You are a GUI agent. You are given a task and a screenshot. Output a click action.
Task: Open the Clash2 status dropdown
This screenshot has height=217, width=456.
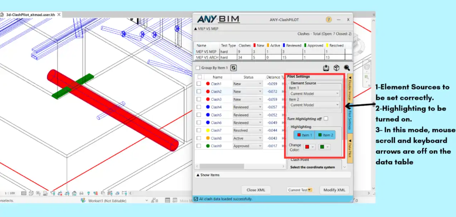[247, 92]
